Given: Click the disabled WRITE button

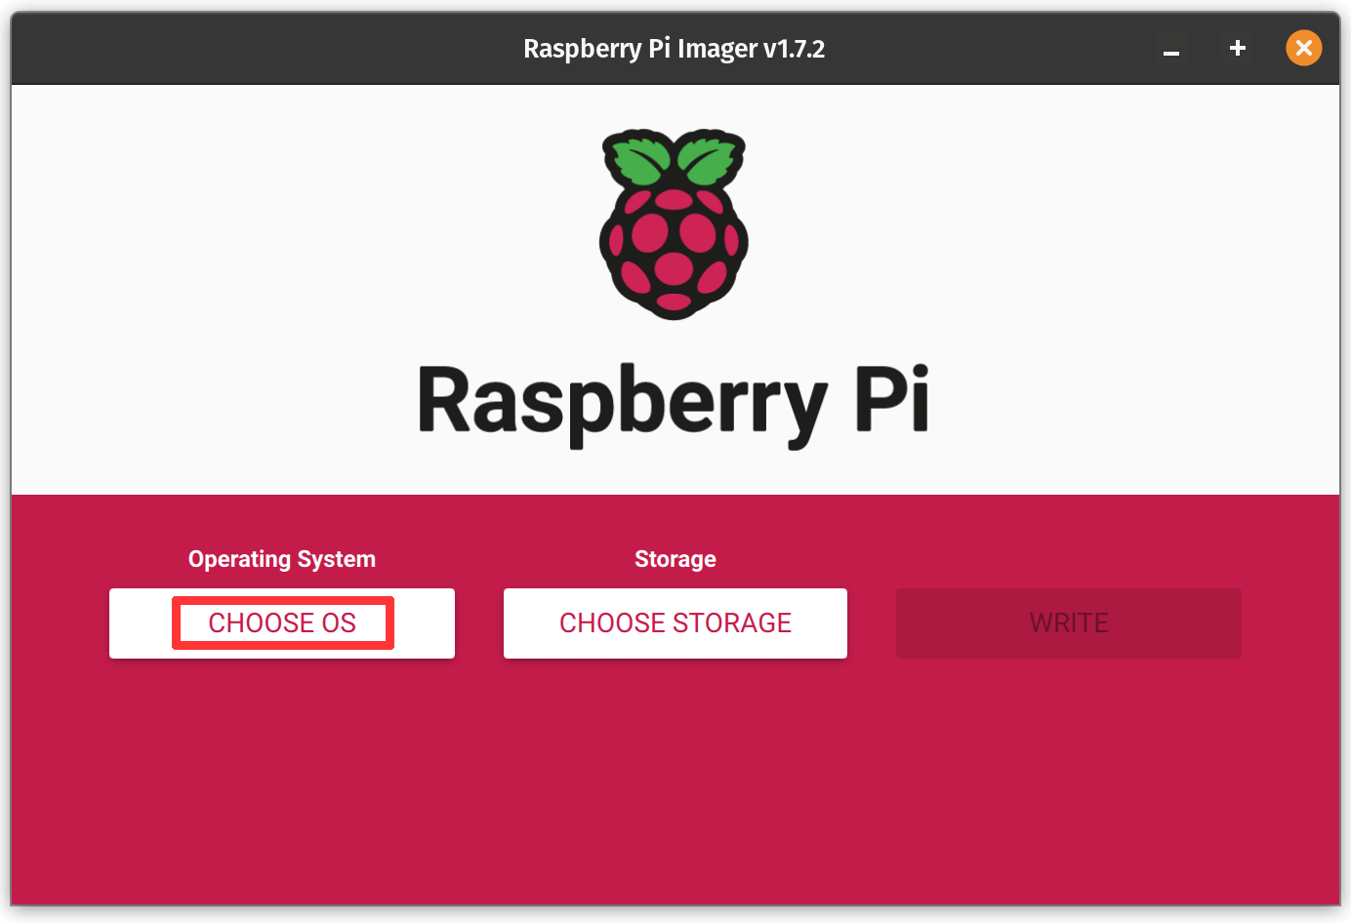Looking at the screenshot, I should point(1068,622).
